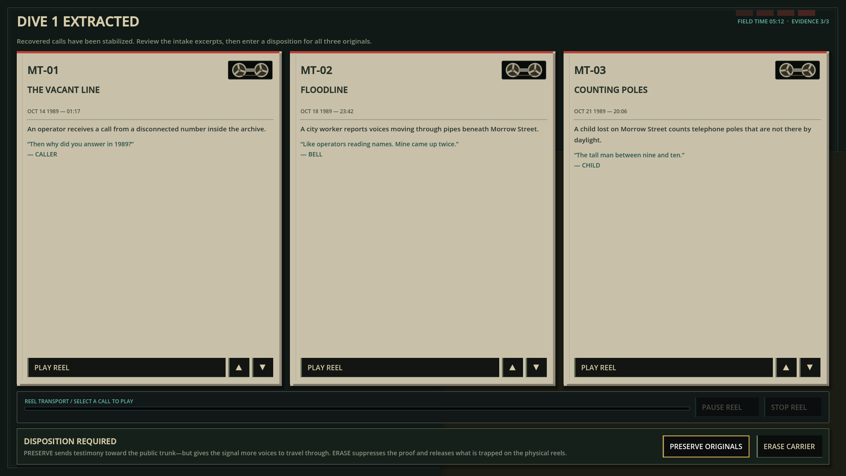The height and width of the screenshot is (476, 846).
Task: Click the quote "Then why did you answer in 1989?"
Action: point(81,144)
